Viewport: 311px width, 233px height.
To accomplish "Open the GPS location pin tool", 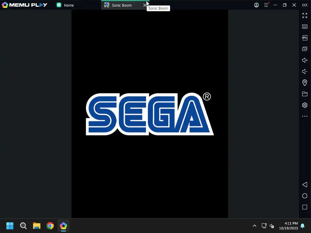I will 305,83.
